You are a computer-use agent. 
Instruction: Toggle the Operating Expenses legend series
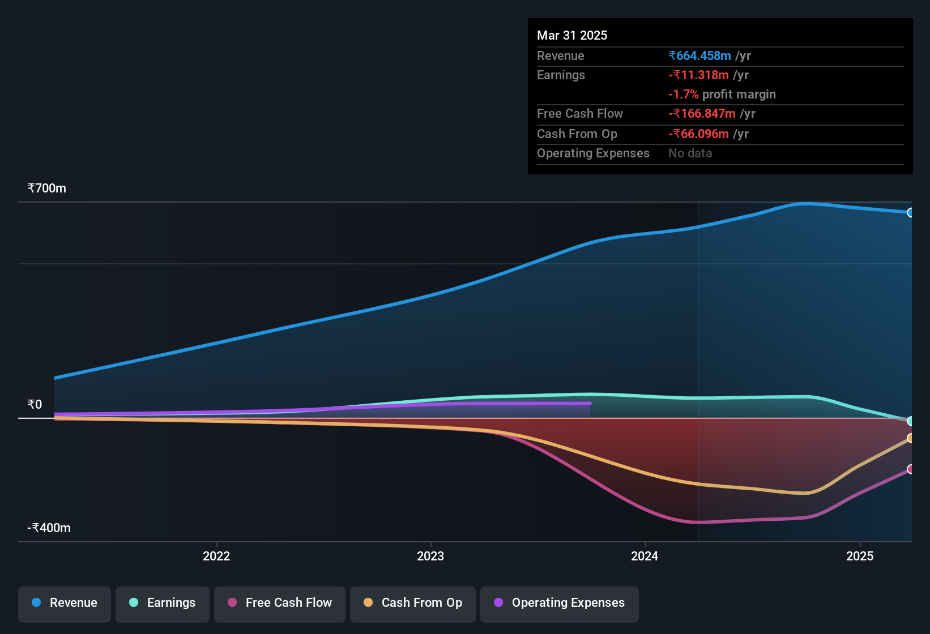click(x=560, y=604)
